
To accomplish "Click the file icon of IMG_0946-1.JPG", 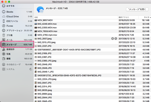I will [x=36, y=72].
